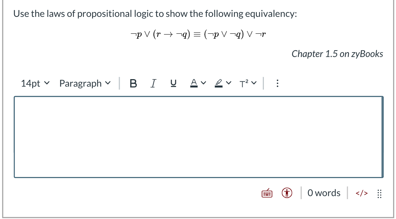This screenshot has height=219, width=396.
Task: Click inside the empty answer text area
Action: (198, 136)
